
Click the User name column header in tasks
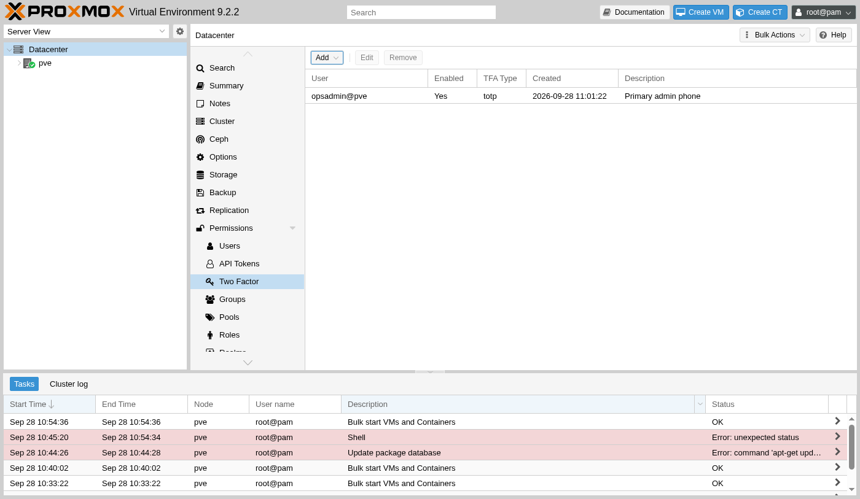(295, 404)
